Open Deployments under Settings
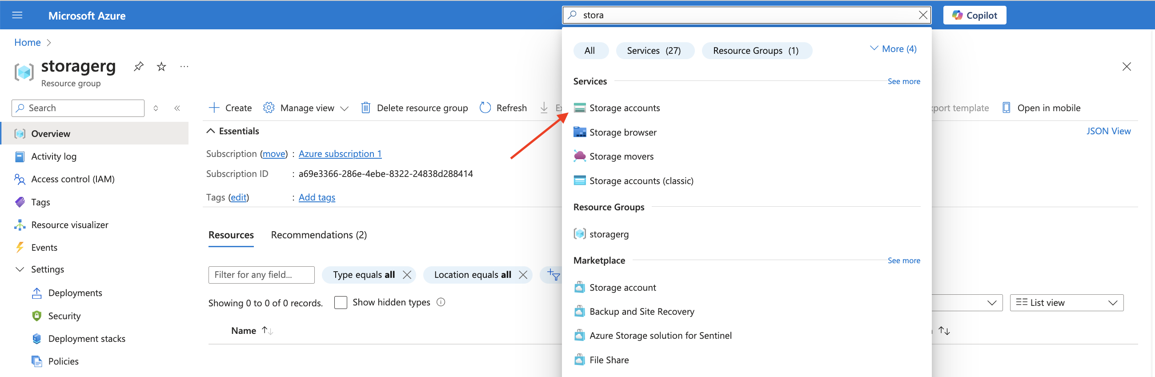 click(x=75, y=293)
